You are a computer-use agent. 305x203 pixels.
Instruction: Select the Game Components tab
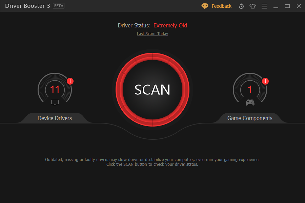point(250,118)
